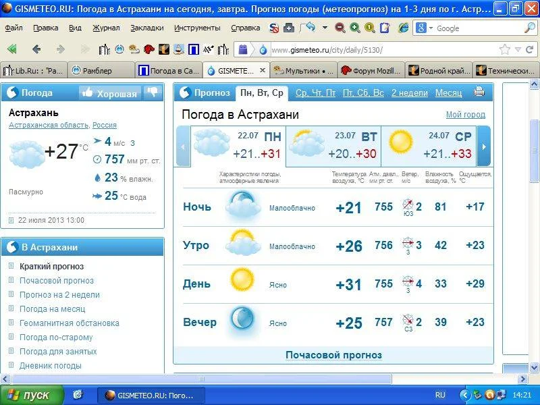The height and width of the screenshot is (405, 540).
Task: Click the Windows 'пуск' start button
Action: (x=31, y=395)
